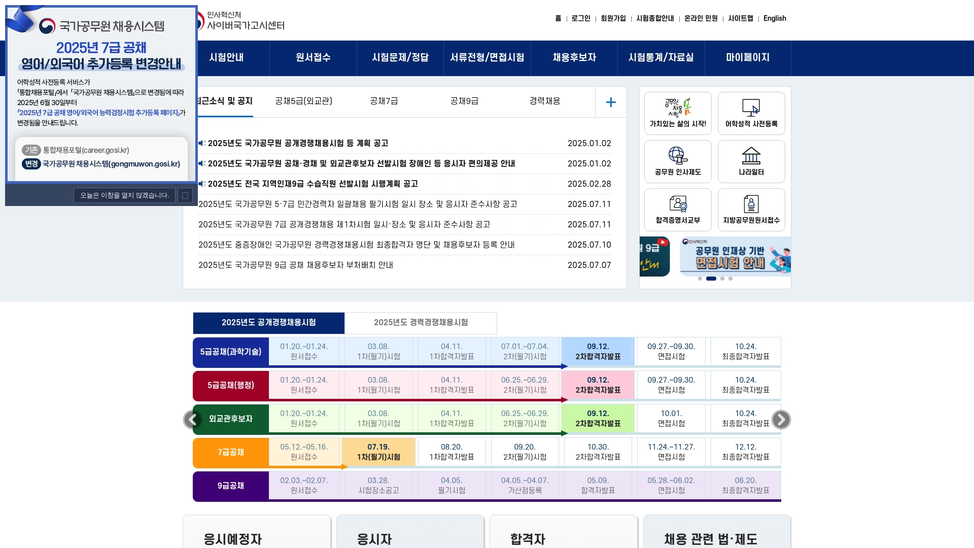The image size is (974, 548).
Task: Open the 사이트맵 link
Action: tap(741, 18)
